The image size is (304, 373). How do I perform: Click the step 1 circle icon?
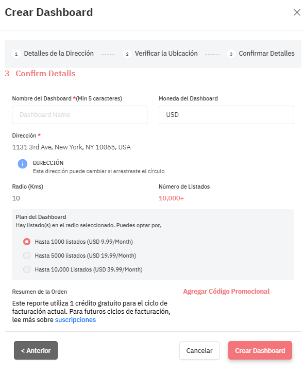[16, 54]
